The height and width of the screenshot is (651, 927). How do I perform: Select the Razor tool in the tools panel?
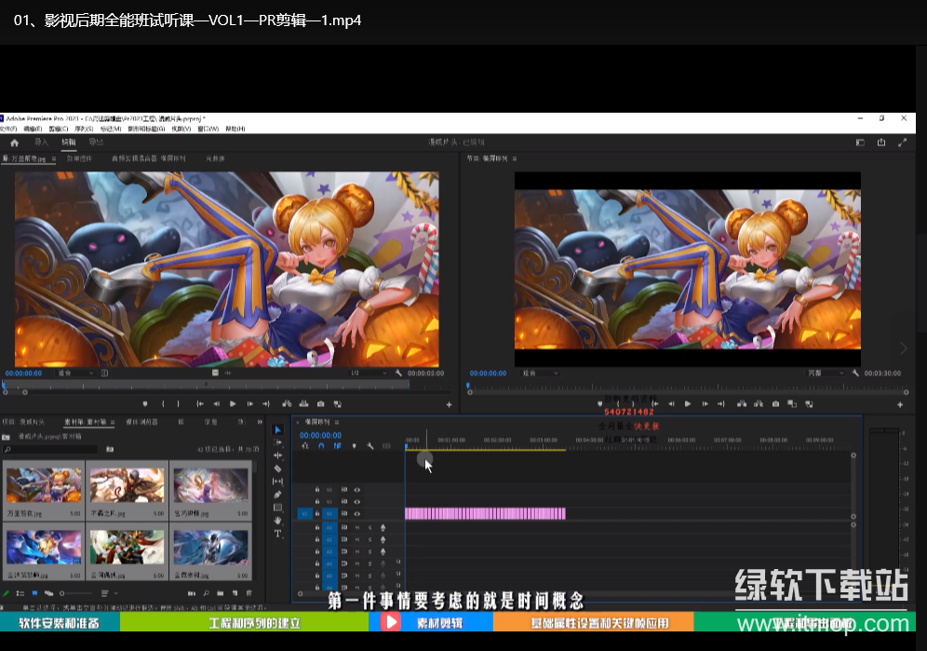coord(277,468)
